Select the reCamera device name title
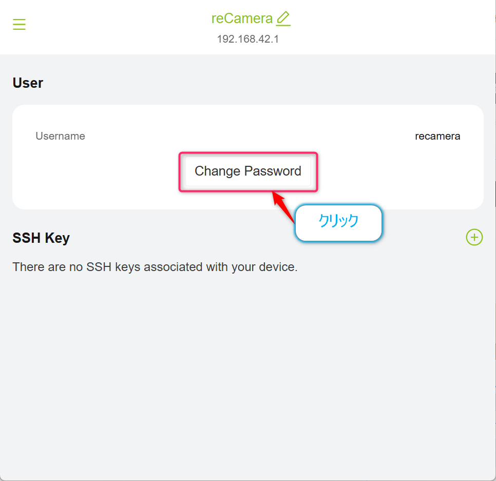 click(x=242, y=18)
